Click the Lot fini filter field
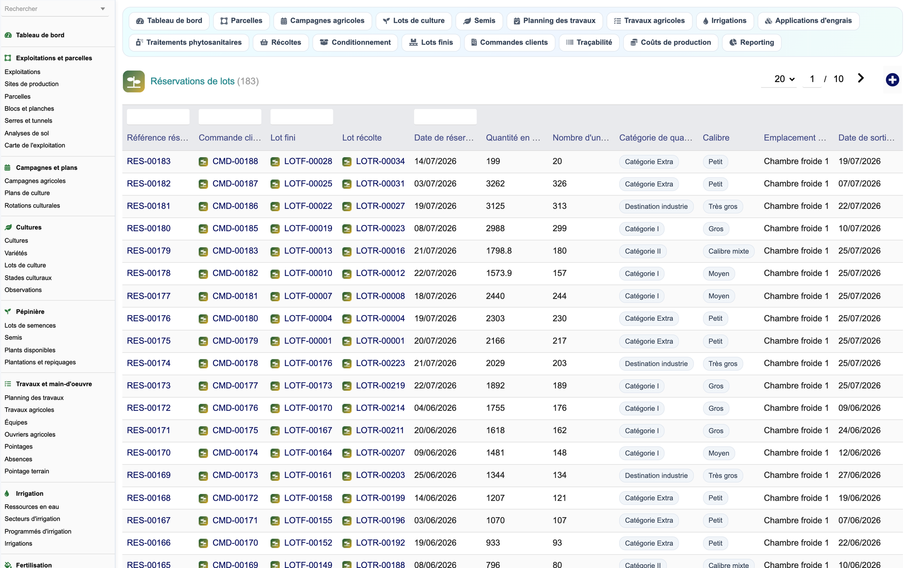This screenshot has height=568, width=919. click(302, 117)
